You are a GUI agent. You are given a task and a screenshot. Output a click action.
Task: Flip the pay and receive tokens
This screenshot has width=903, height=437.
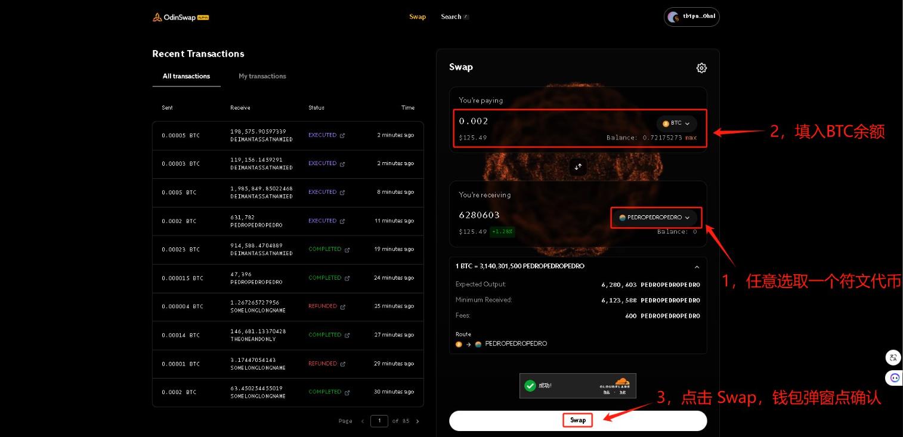point(578,167)
